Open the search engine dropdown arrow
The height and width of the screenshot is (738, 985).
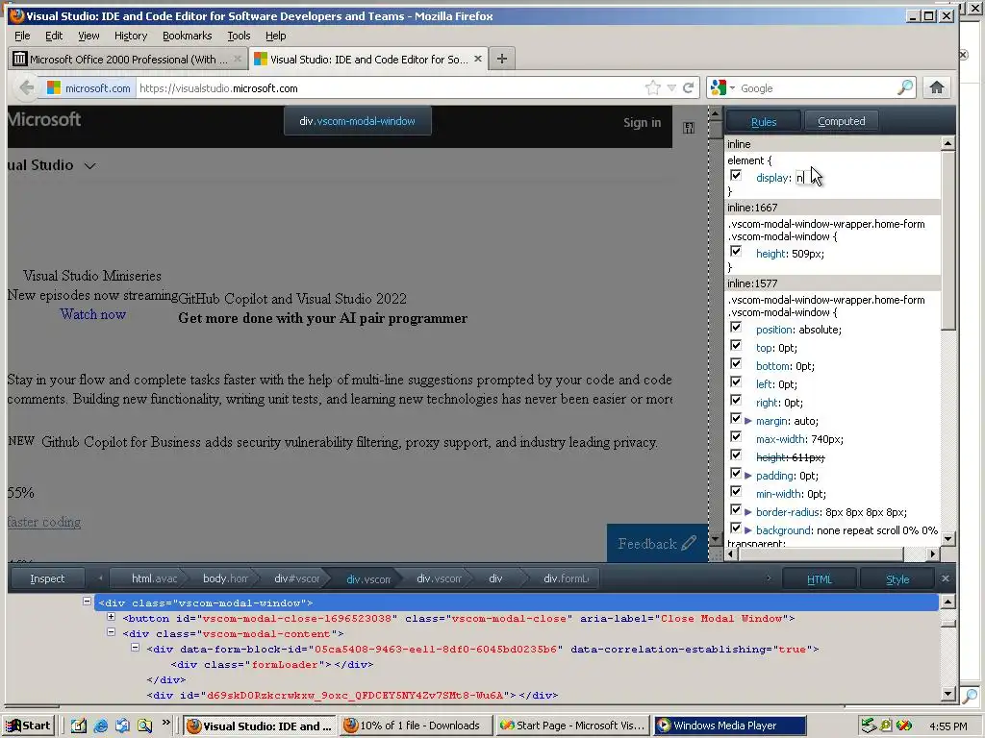pyautogui.click(x=732, y=87)
